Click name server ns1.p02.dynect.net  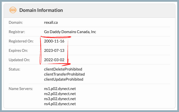(x=60, y=89)
